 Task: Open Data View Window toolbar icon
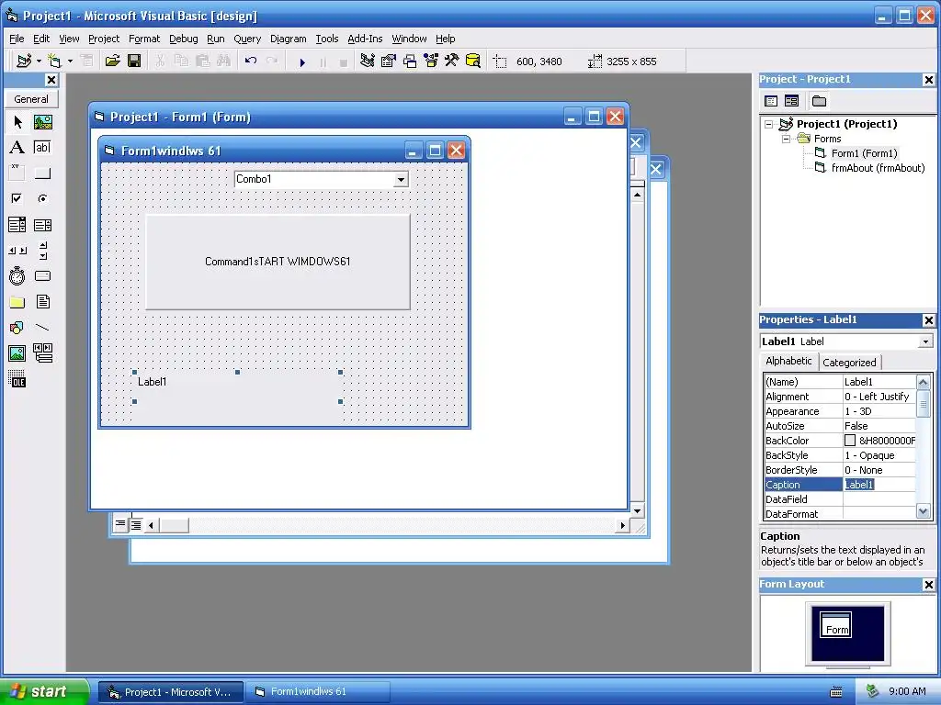click(473, 62)
